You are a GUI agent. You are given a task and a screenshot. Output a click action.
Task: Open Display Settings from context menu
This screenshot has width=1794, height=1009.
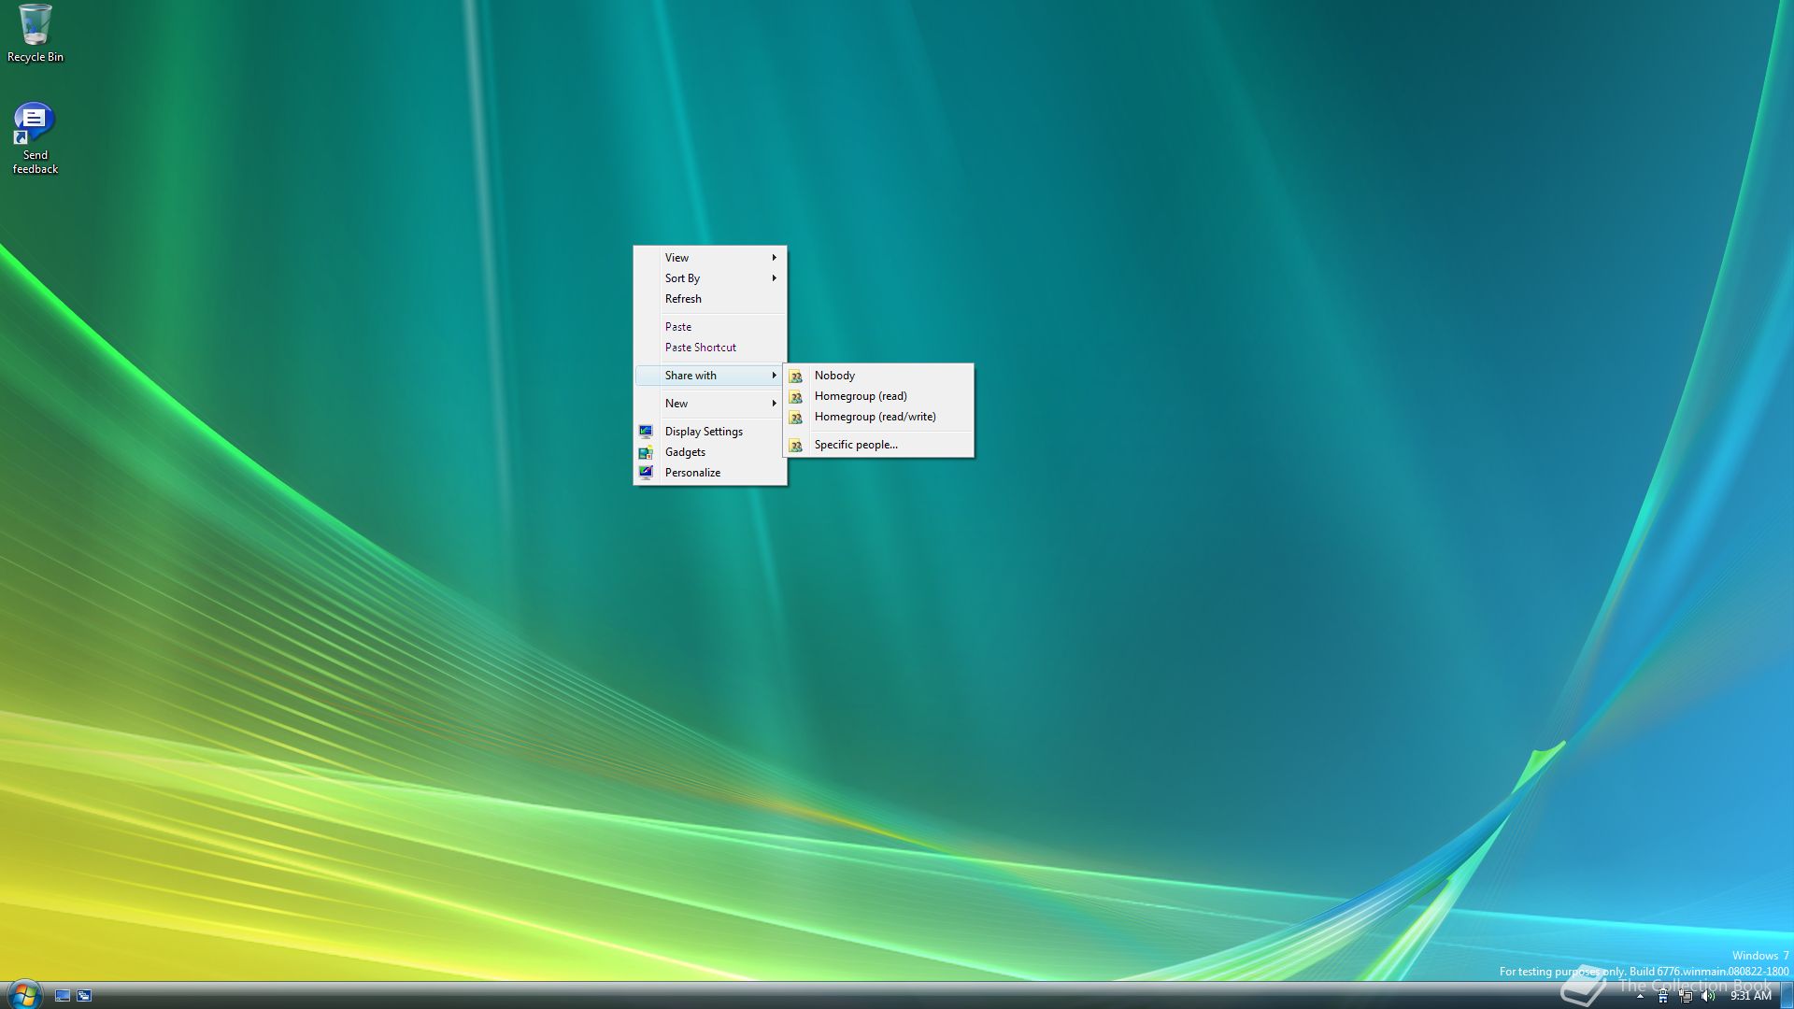click(x=710, y=432)
